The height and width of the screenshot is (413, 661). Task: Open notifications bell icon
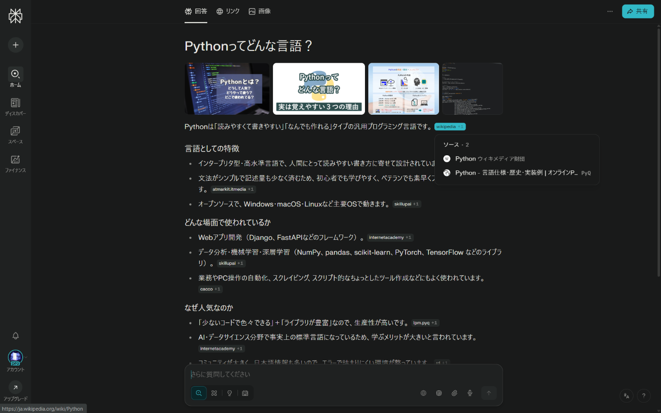tap(16, 336)
